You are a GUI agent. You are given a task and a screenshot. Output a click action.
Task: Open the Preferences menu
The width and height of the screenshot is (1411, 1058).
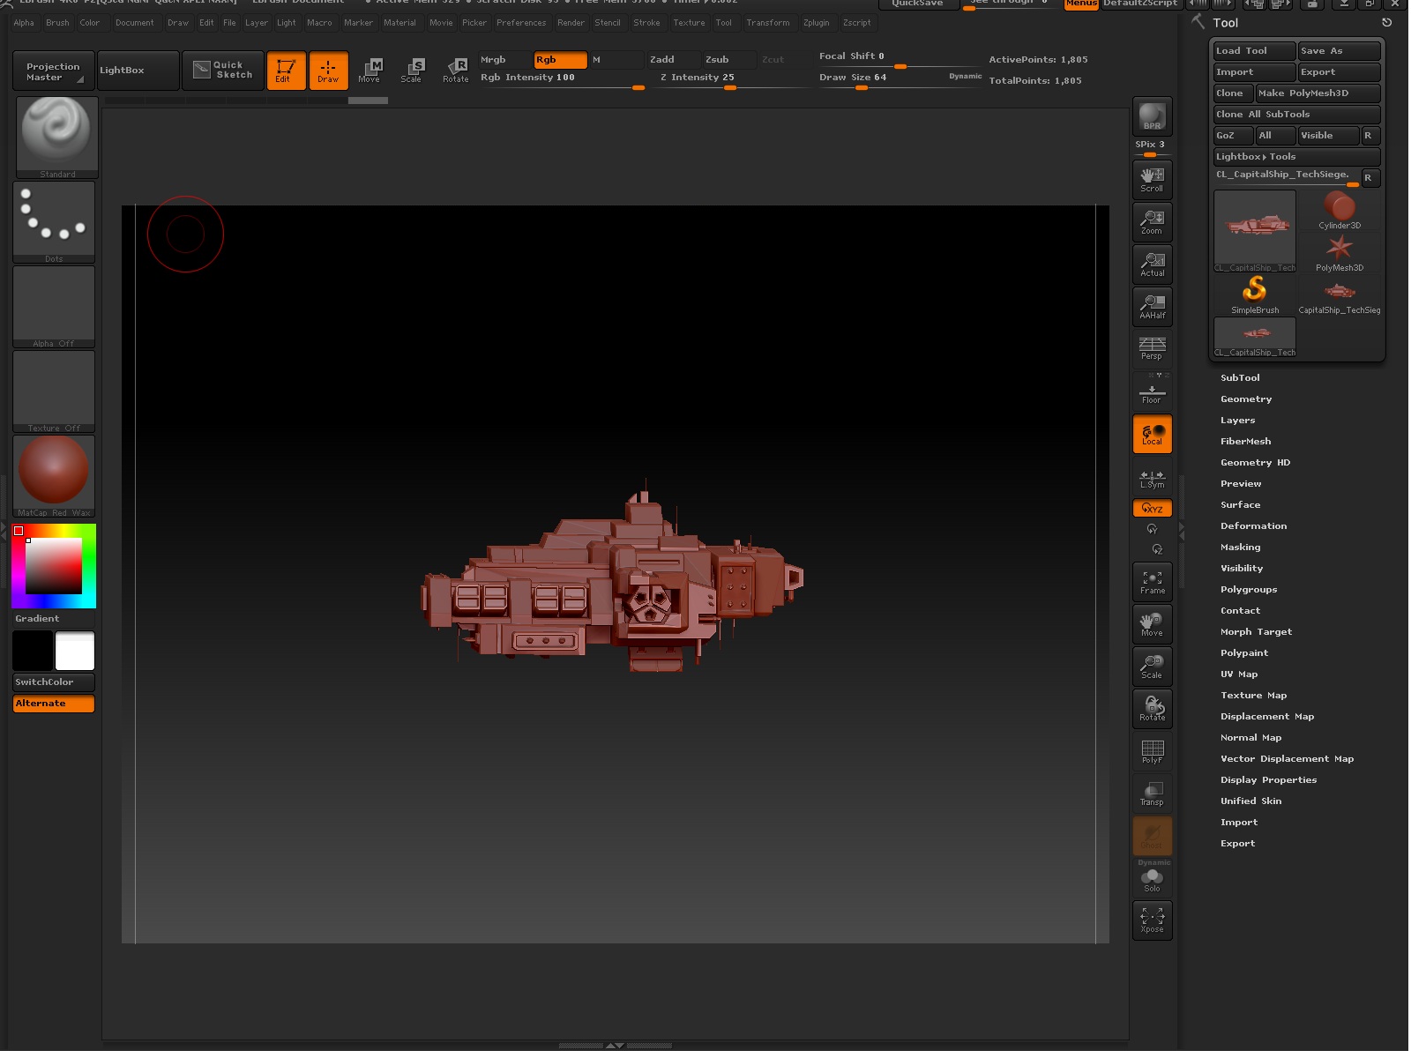click(x=521, y=23)
